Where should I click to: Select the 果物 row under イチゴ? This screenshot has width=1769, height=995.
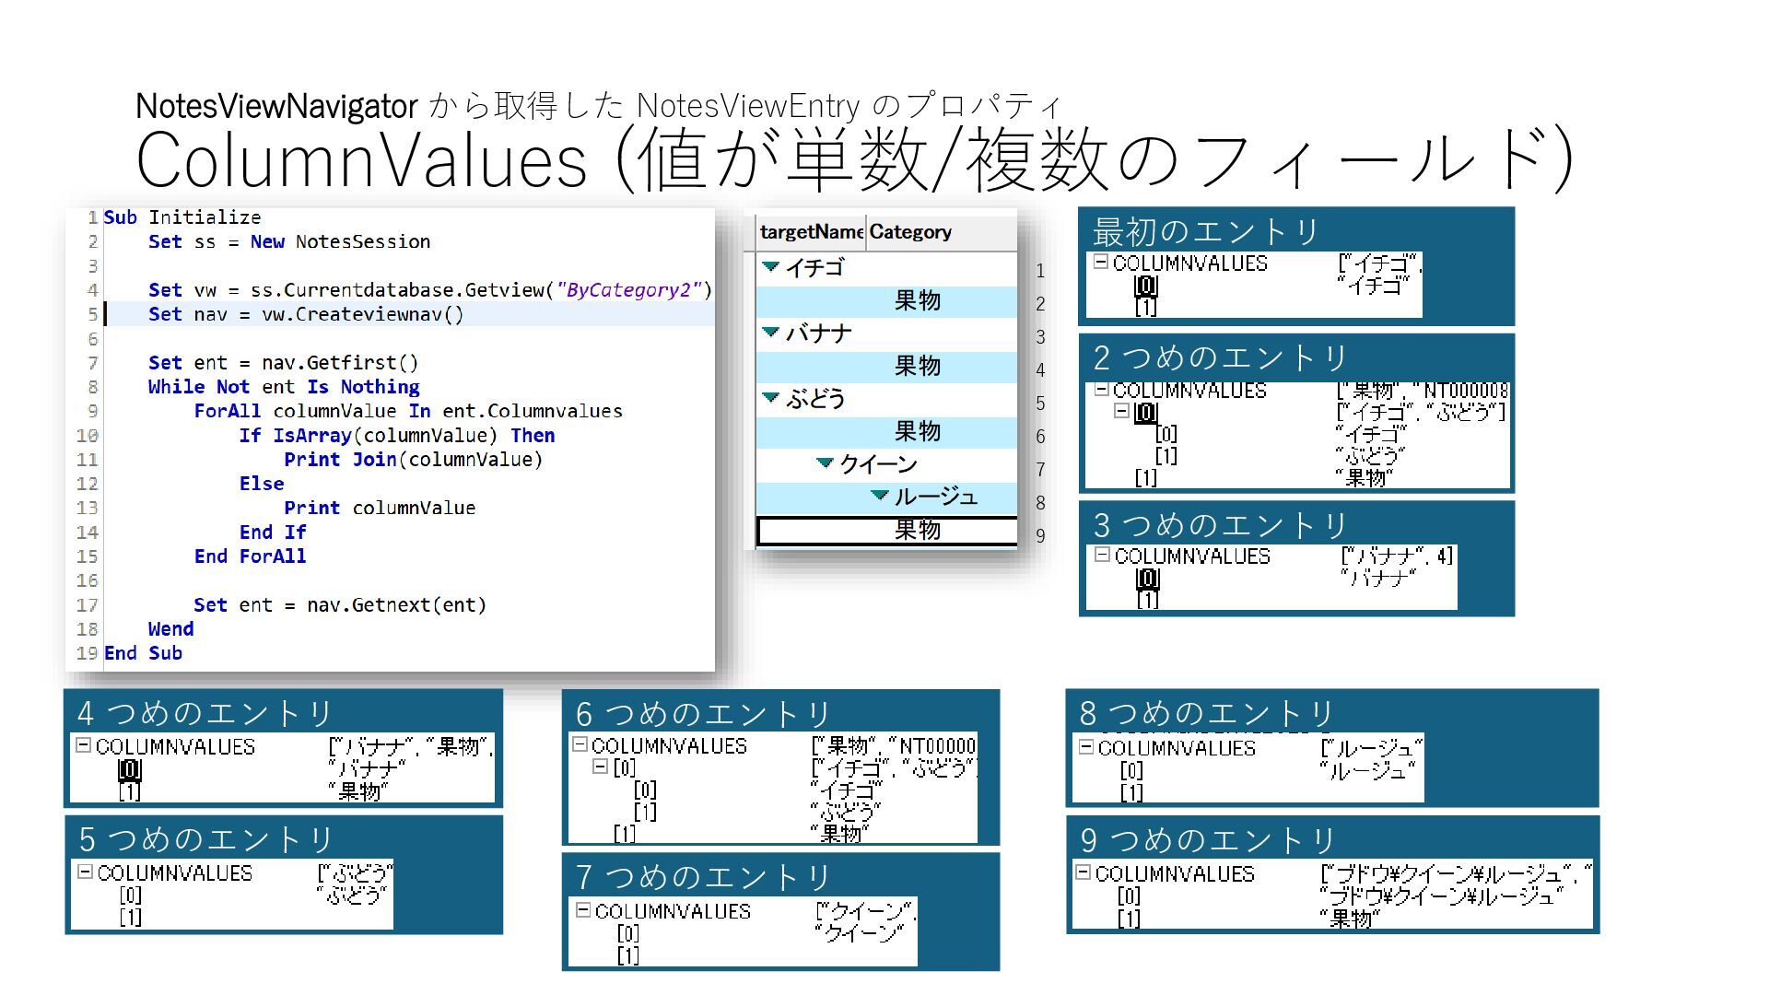[x=917, y=301]
